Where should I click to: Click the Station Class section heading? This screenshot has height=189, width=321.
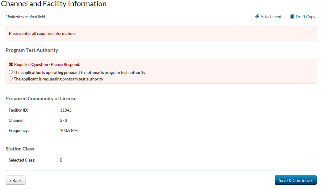20,149
